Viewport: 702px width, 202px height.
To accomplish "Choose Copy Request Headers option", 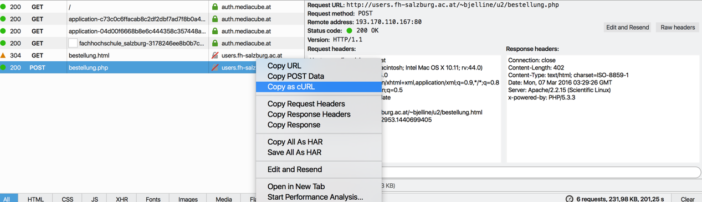I will click(x=306, y=104).
